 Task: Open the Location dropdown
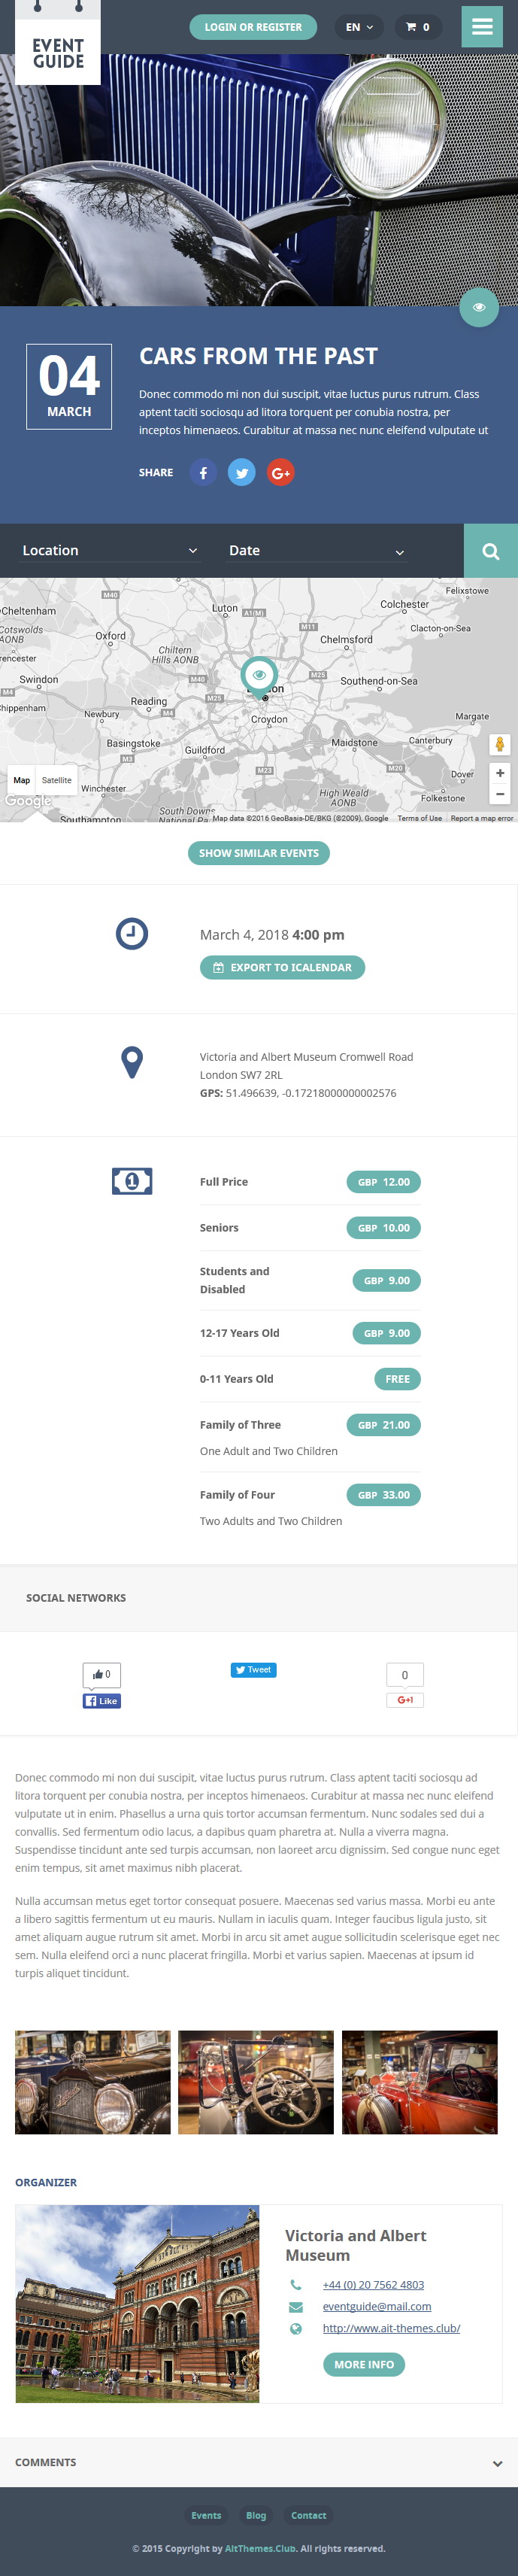110,551
